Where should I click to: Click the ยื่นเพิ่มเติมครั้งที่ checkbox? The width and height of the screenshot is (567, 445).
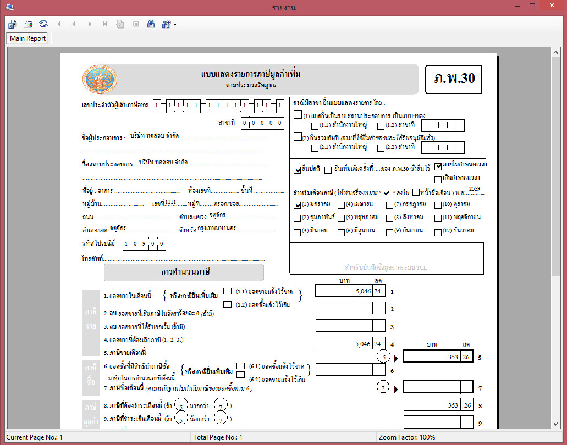pyautogui.click(x=328, y=170)
